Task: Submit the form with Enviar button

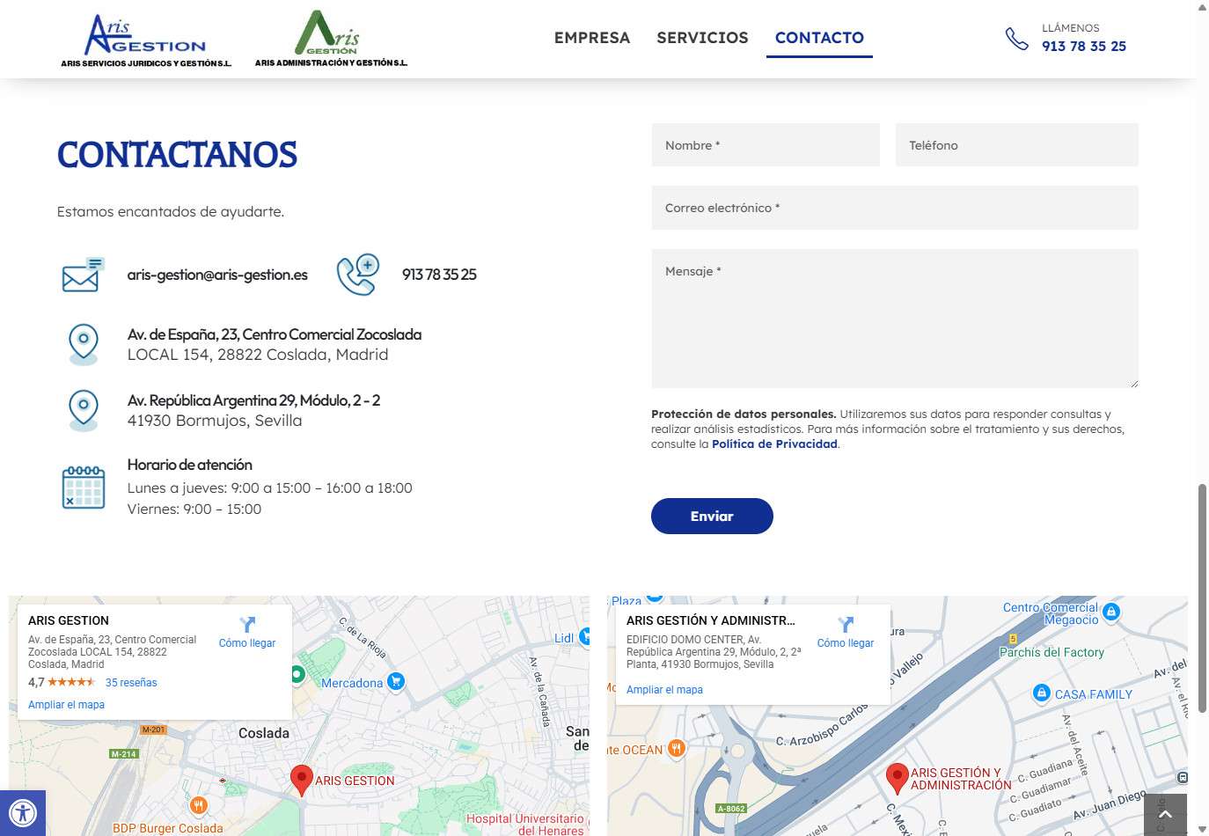Action: click(x=712, y=517)
